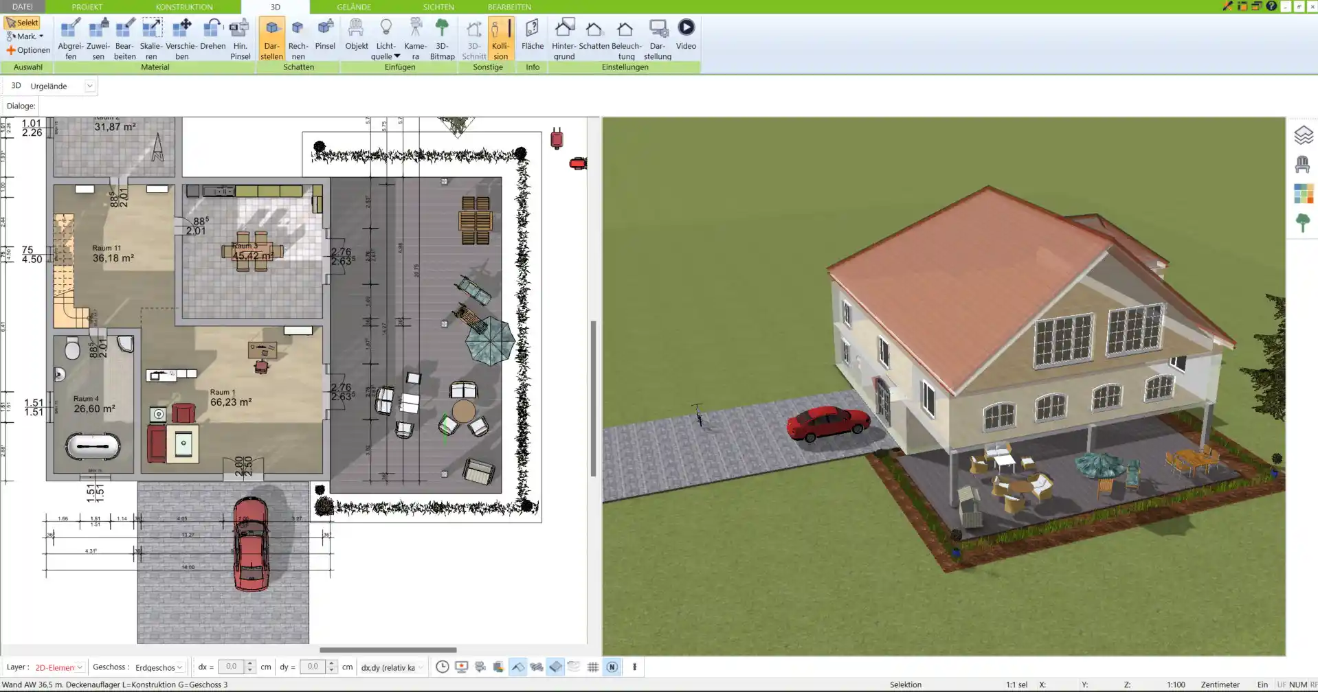
Task: Click Rechnen shadow calculation
Action: click(298, 39)
